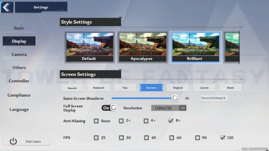Set Anti-Aliasing to None
The image size is (269, 151).
(x=97, y=121)
